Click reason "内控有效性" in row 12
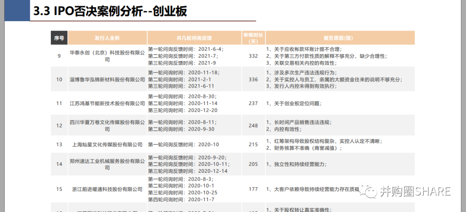This screenshot has height=212, width=466. click(284, 129)
